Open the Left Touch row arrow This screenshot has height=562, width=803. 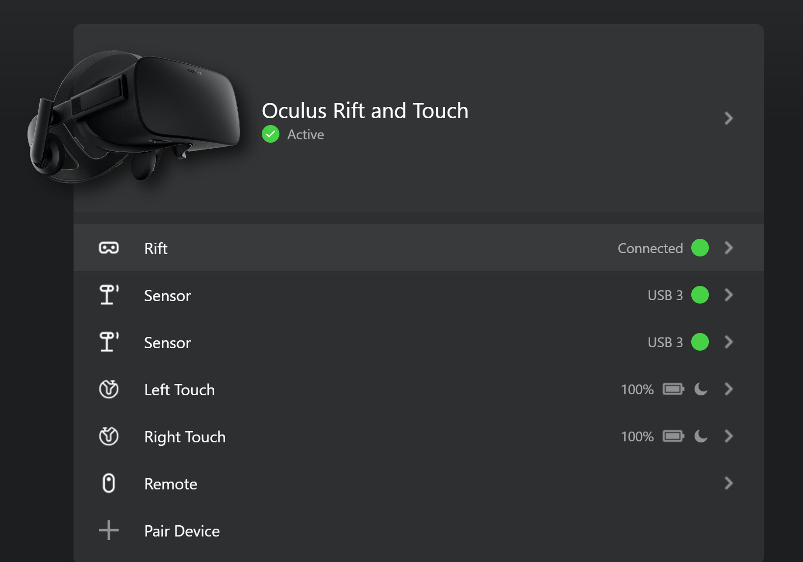(729, 389)
